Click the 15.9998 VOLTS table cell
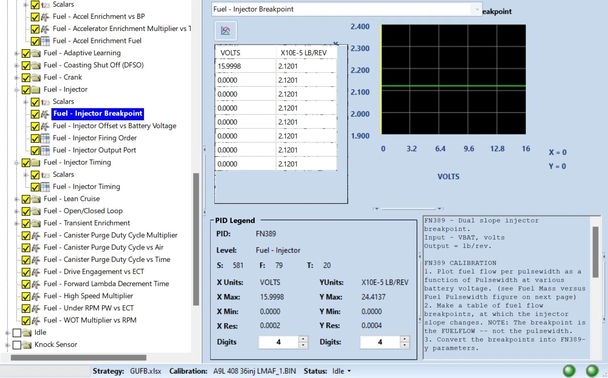Screen dimensions: 608x378 246,66
